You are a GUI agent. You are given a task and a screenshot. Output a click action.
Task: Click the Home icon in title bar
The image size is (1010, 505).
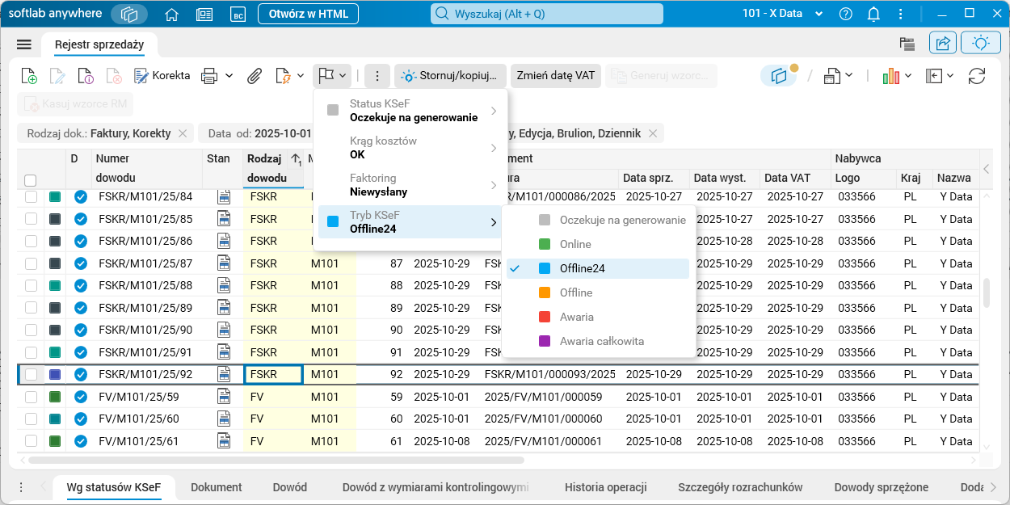pyautogui.click(x=171, y=14)
